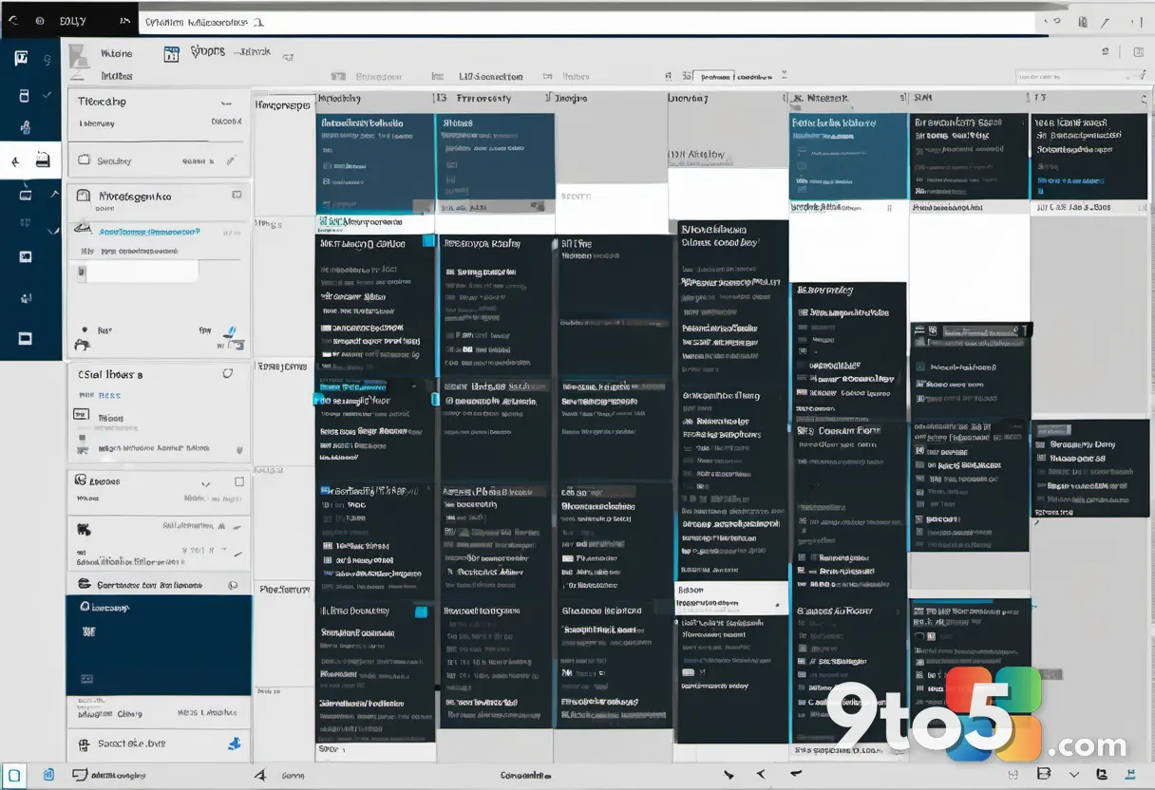
Task: Open the white square icon in bottom bar
Action: [x=14, y=775]
